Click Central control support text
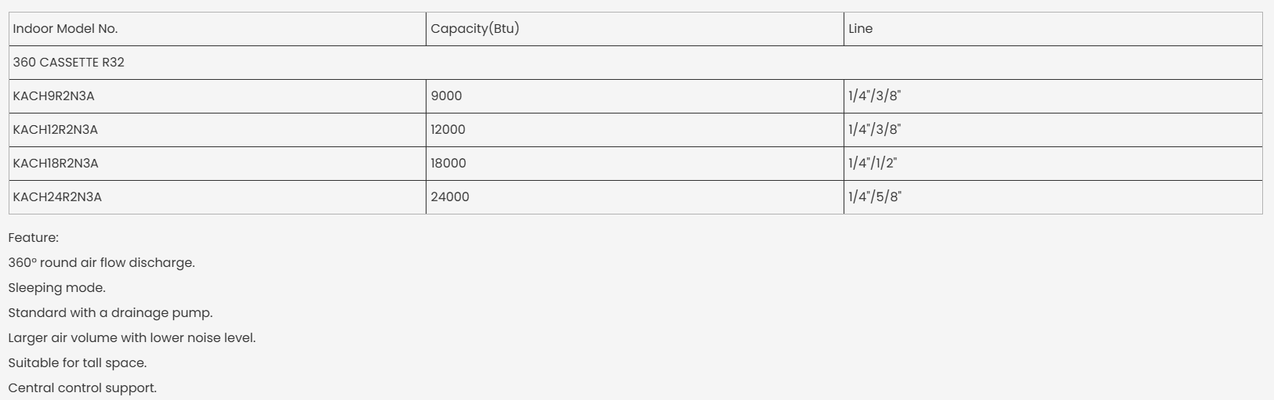Screen dimensions: 1274x400 tap(82, 388)
